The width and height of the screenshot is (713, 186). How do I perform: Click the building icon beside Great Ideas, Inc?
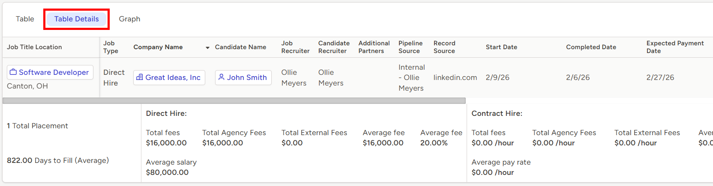[139, 77]
